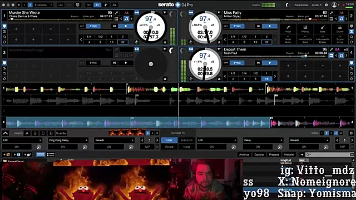Click the library search field
The width and height of the screenshot is (356, 200).
pos(329,154)
